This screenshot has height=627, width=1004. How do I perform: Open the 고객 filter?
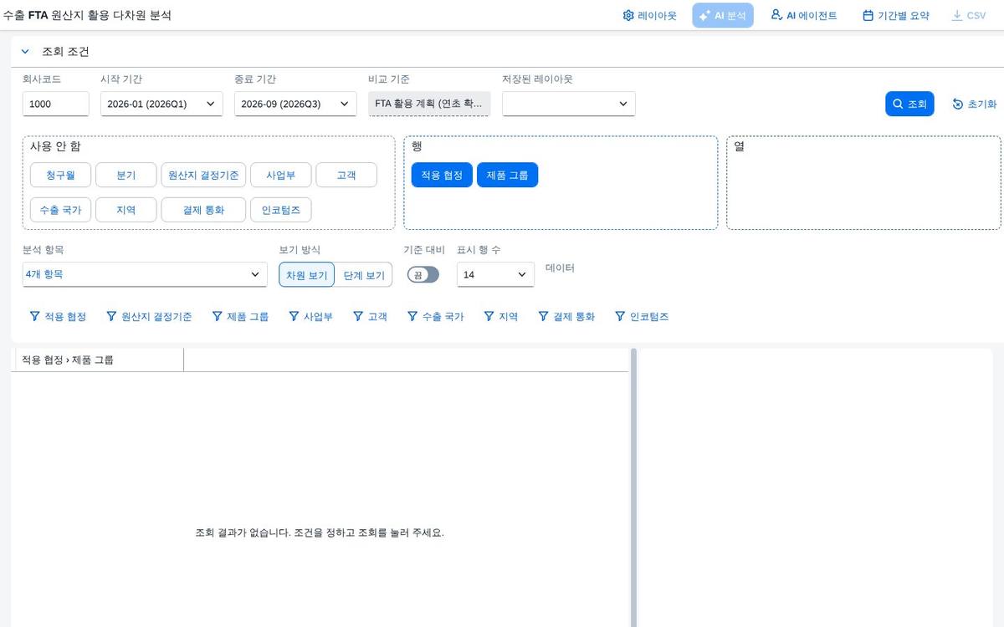pos(370,317)
